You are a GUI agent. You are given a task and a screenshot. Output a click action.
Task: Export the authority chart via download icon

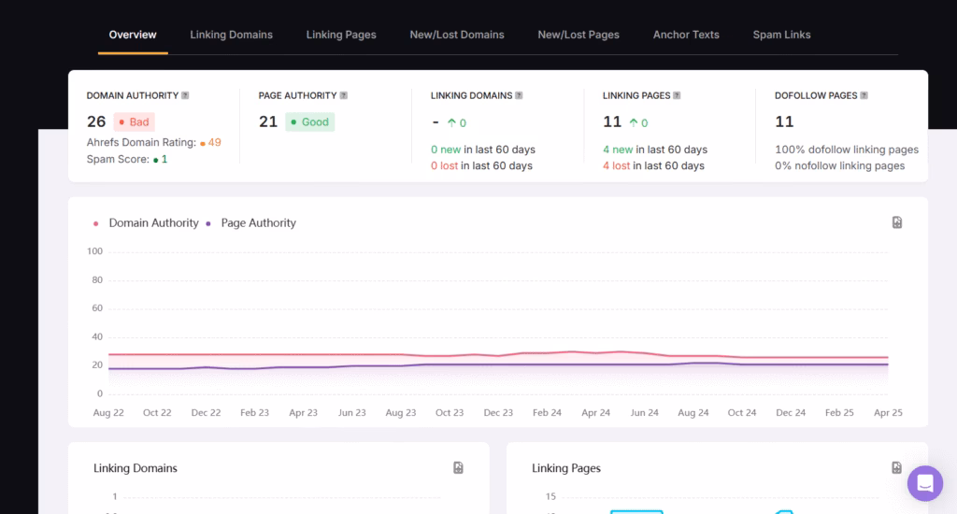pos(896,222)
